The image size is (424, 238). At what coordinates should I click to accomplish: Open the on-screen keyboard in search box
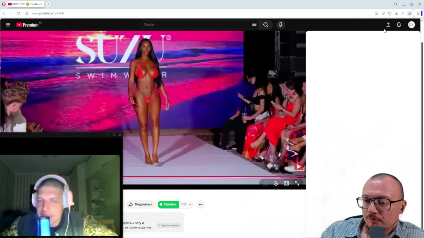click(254, 24)
